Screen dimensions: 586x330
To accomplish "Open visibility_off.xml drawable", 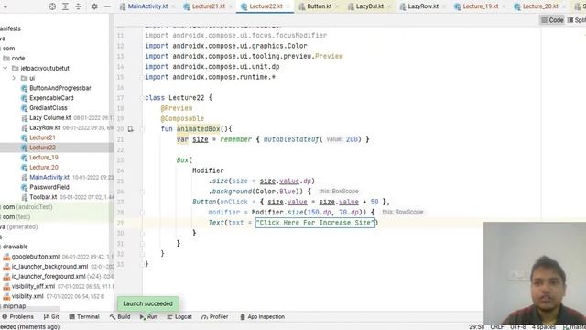I will (33, 287).
